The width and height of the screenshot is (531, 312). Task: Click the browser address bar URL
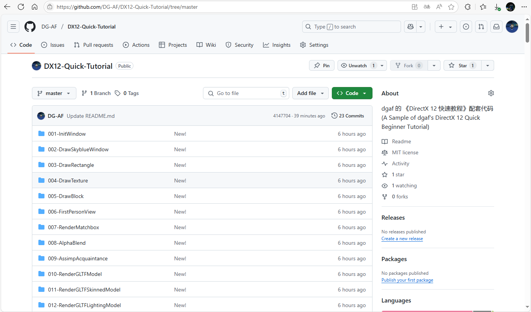point(127,7)
